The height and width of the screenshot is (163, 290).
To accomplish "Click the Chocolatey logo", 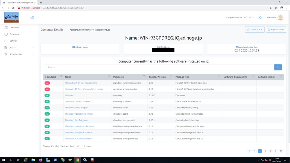I will [x=11, y=18].
